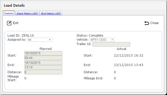Click the Mileage End value 0
Viewport: 167px width, 95px height.
(x=115, y=78)
